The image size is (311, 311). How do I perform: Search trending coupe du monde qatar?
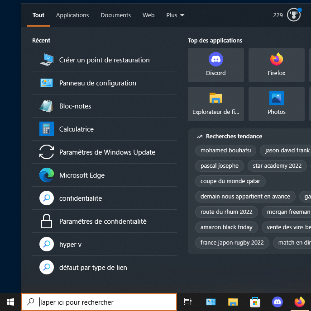click(230, 181)
